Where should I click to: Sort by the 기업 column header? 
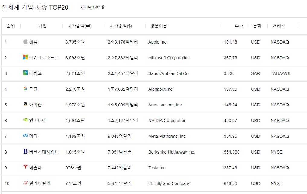pyautogui.click(x=42, y=26)
